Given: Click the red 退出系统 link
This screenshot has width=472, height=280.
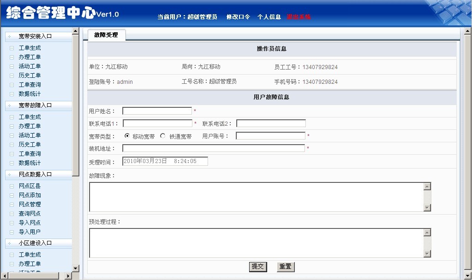Looking at the screenshot, I should coord(299,17).
